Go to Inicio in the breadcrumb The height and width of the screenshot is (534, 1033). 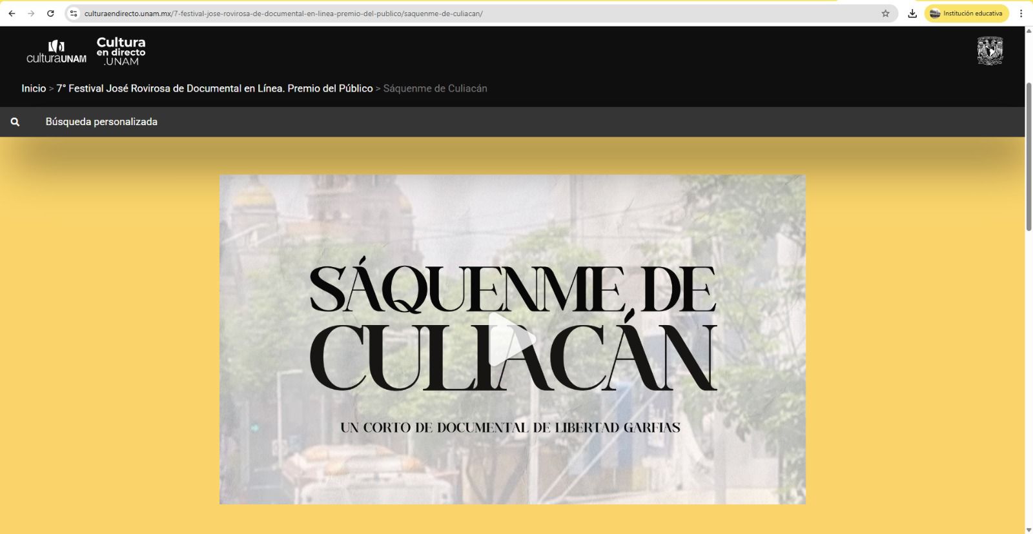click(x=34, y=88)
